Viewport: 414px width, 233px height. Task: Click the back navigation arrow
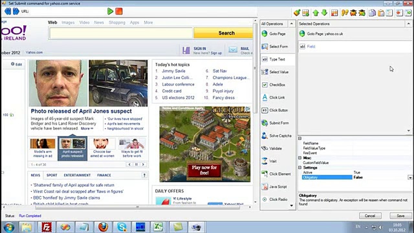click(8, 11)
